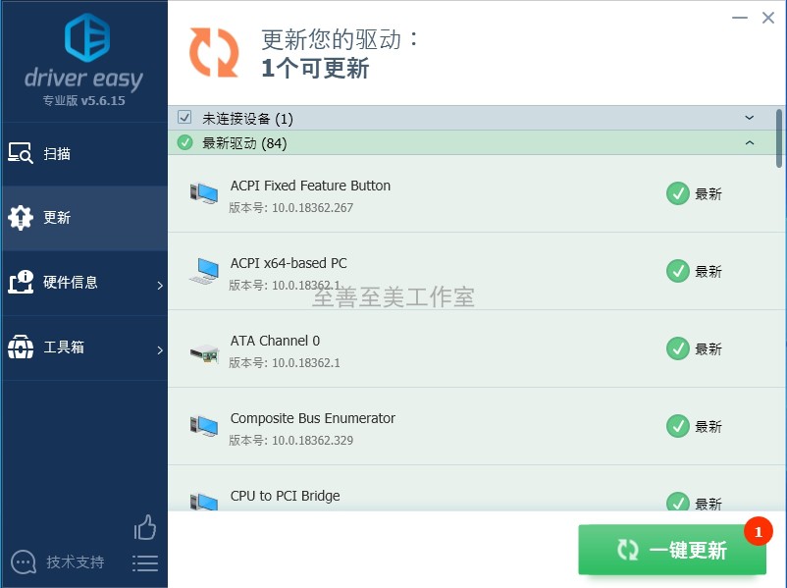Open the 工具箱 toolbox menu
787x588 pixels.
84,347
